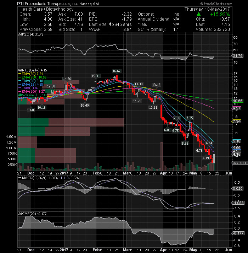Click the Low value 3.50
The width and height of the screenshot is (248, 253).
48,25
